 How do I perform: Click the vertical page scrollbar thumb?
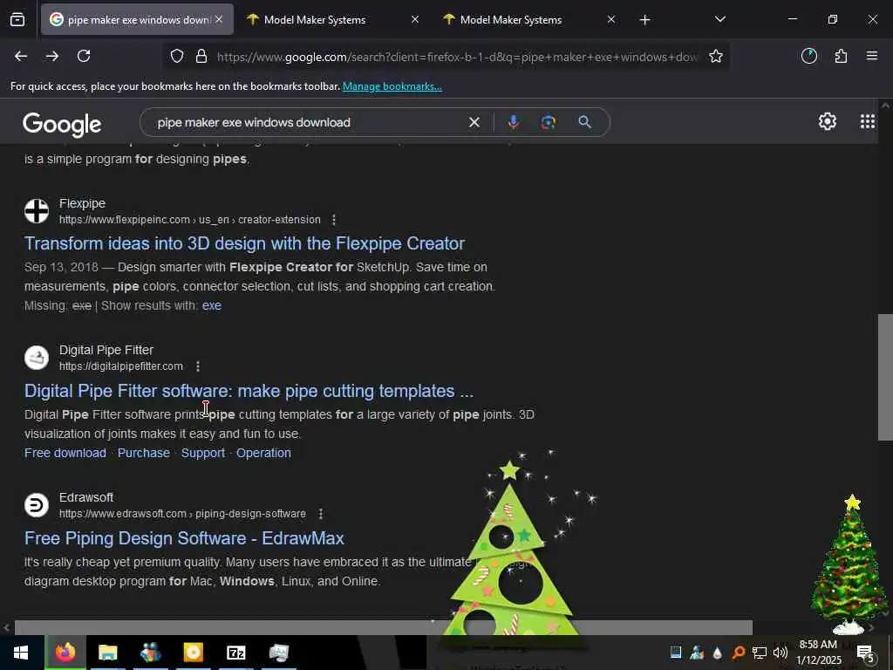coord(884,377)
